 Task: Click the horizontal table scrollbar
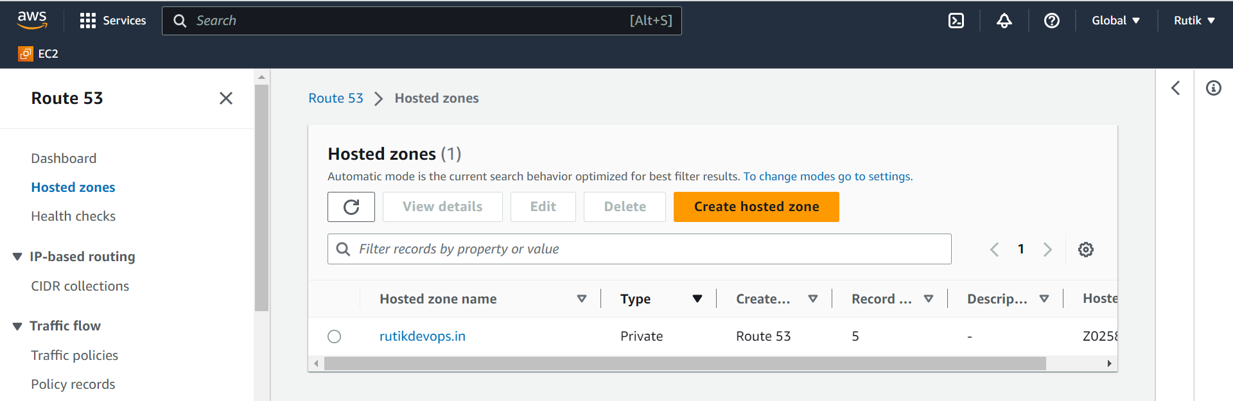(x=685, y=364)
